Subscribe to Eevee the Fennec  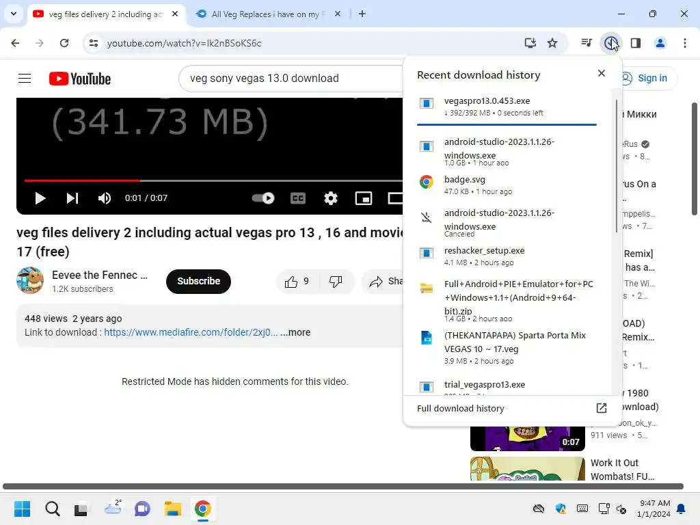198,281
